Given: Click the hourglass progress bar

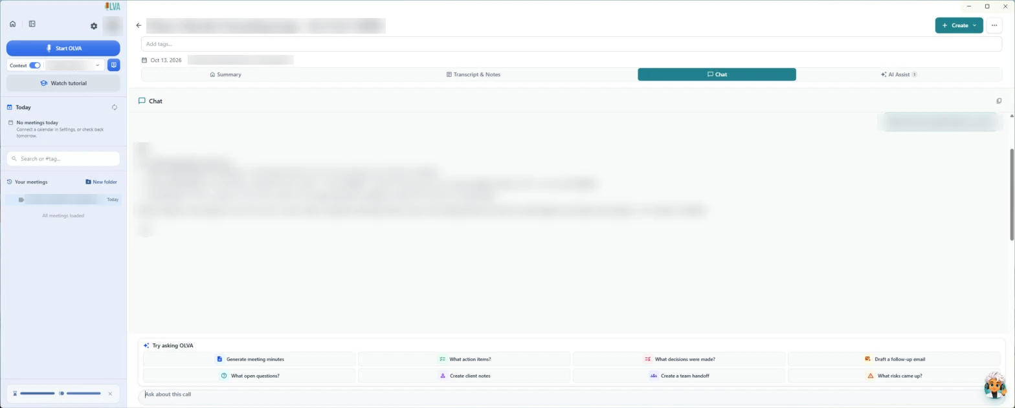Looking at the screenshot, I should coord(38,393).
